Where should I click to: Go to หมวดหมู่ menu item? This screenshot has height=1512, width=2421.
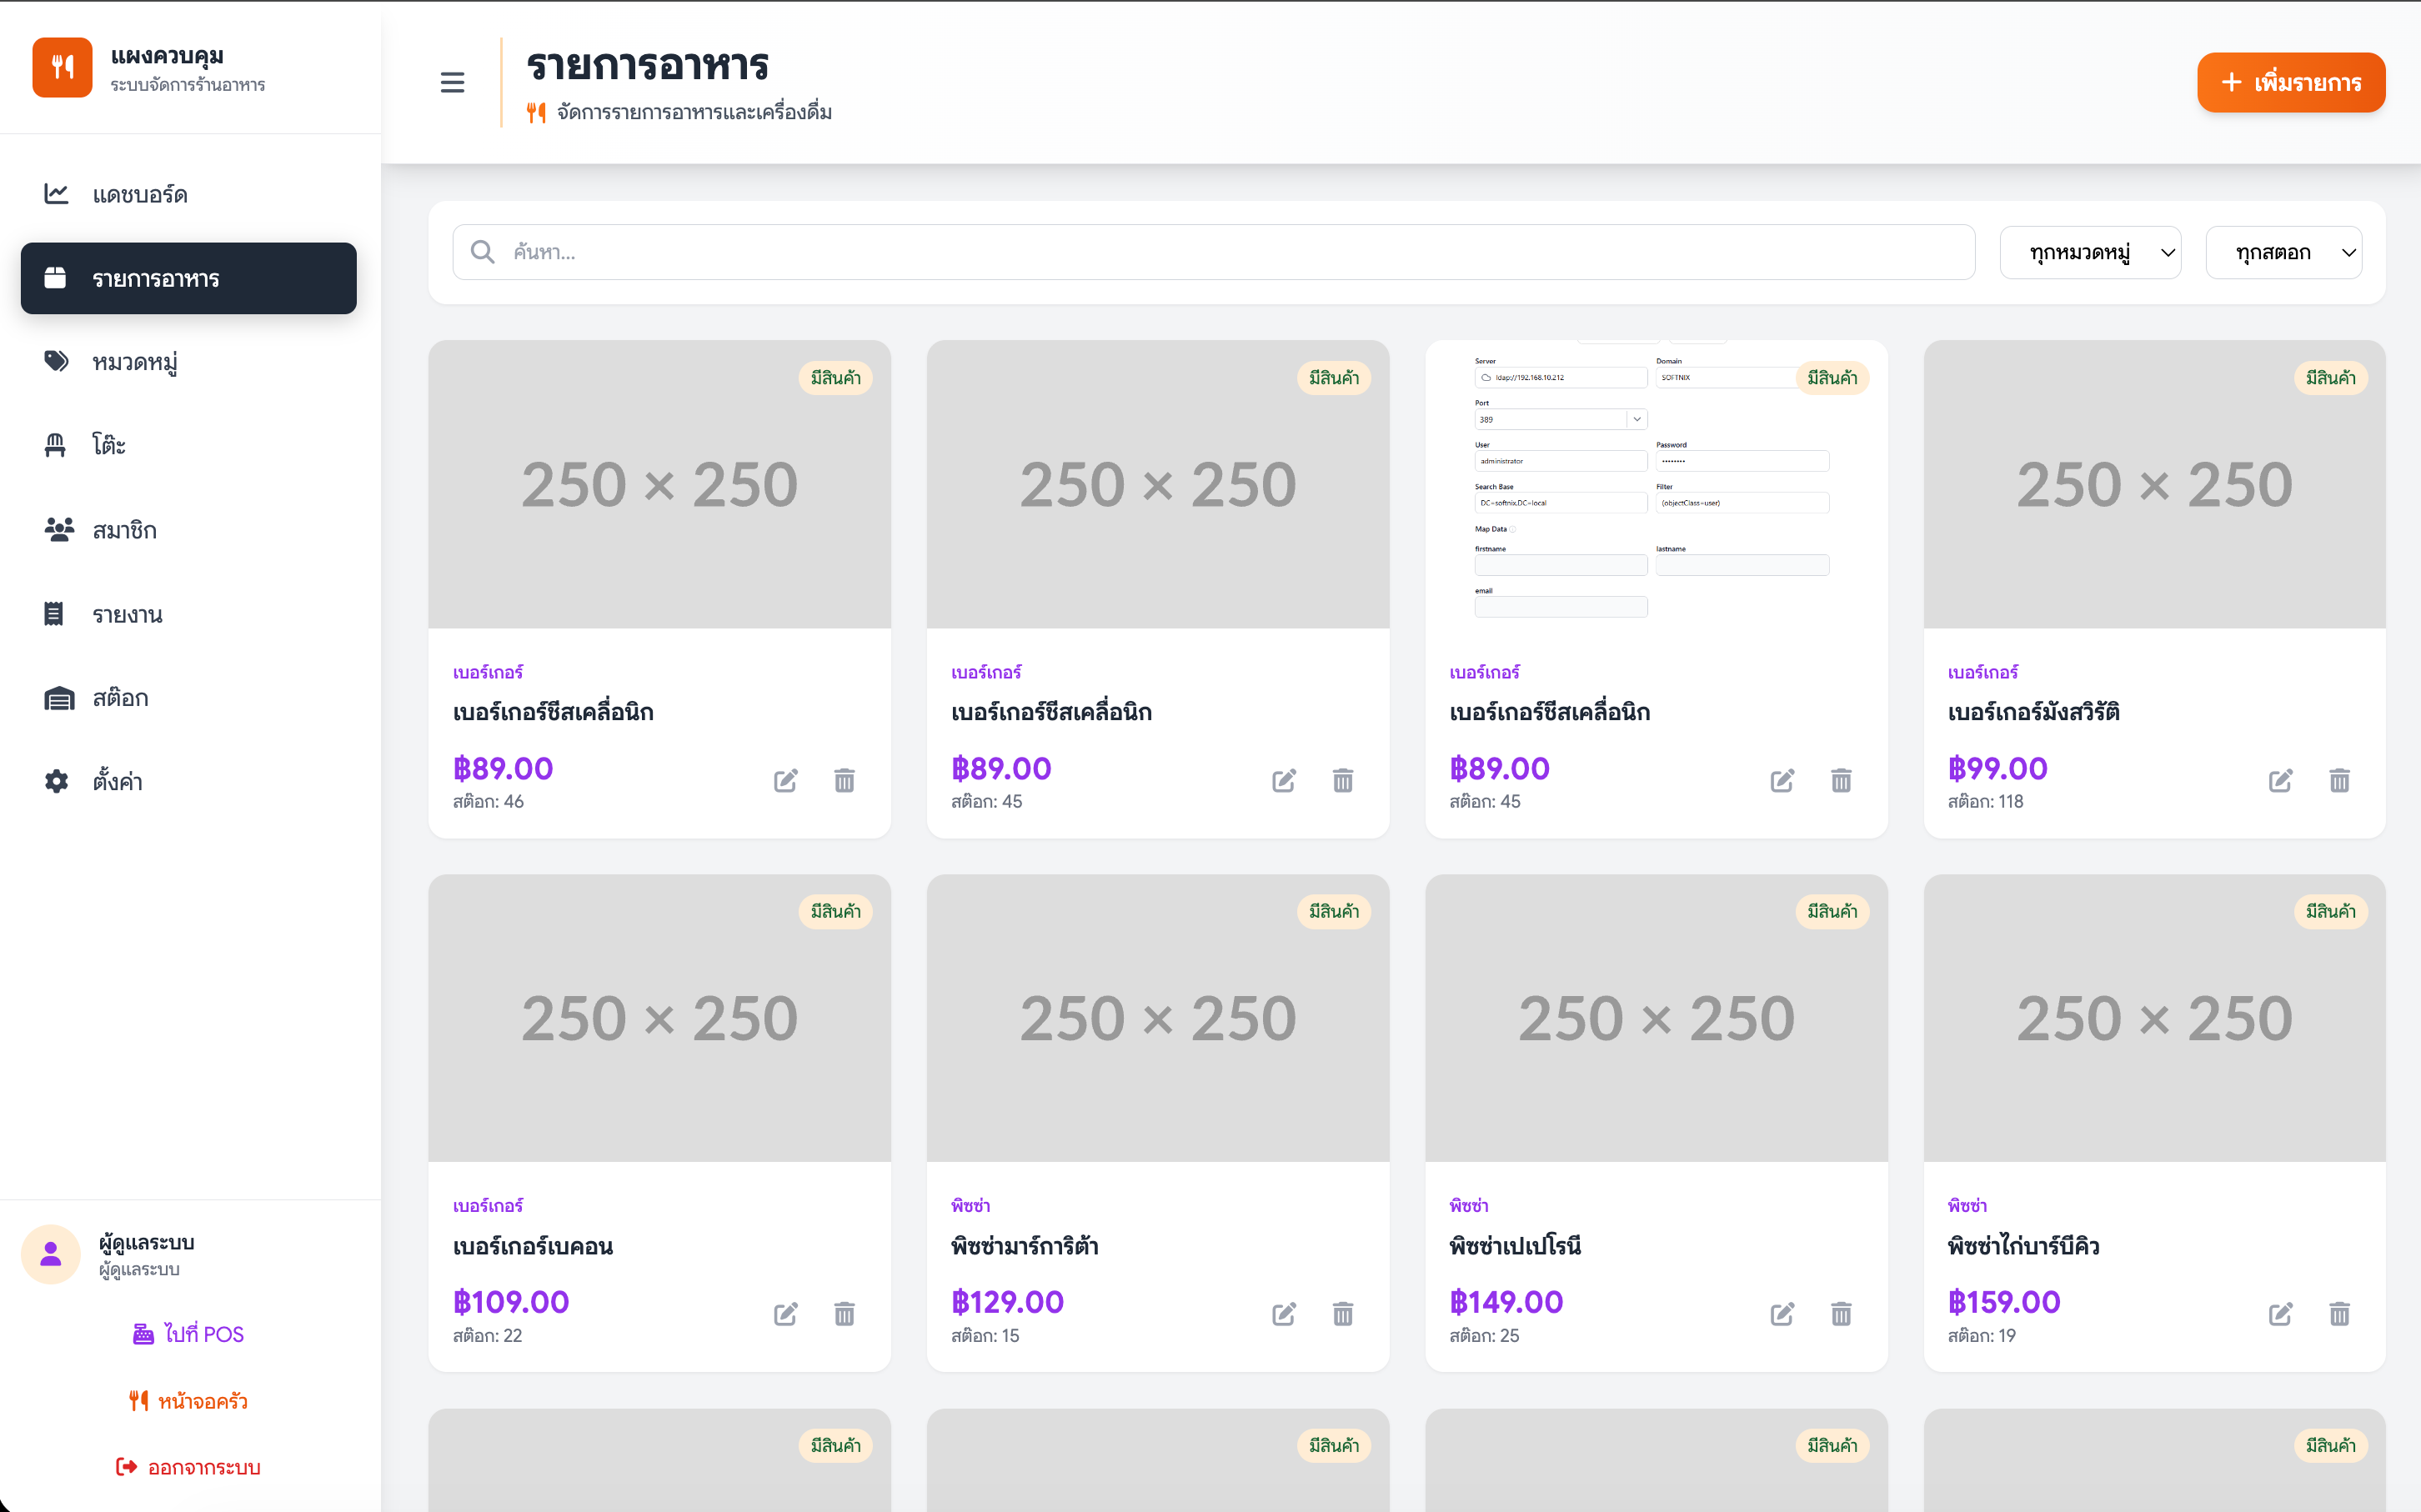pyautogui.click(x=135, y=362)
